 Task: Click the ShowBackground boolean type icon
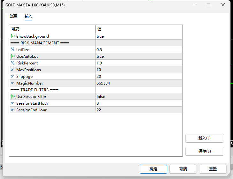pyautogui.click(x=13, y=36)
